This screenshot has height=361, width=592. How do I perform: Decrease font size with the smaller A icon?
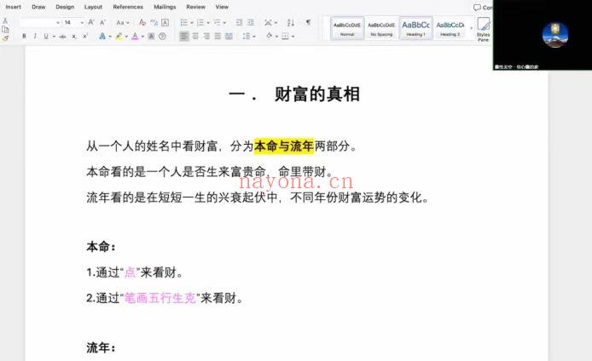click(102, 23)
